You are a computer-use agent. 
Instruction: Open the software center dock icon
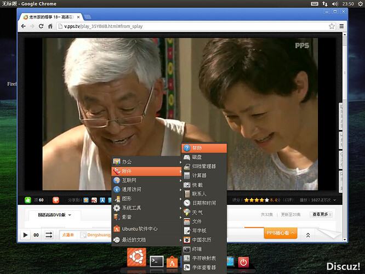coord(172,262)
